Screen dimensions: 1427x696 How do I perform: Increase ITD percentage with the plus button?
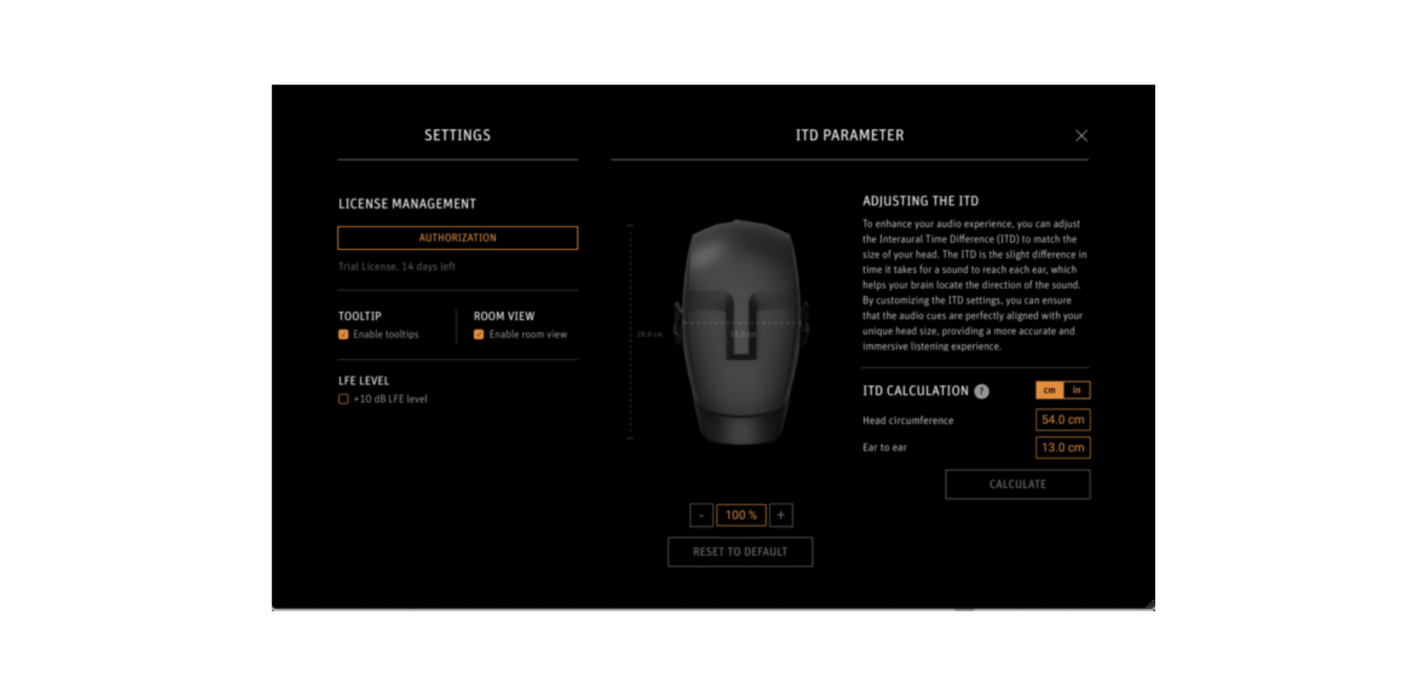(781, 515)
